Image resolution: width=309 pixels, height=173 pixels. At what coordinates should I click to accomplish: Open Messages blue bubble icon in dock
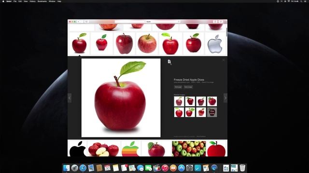point(140,168)
